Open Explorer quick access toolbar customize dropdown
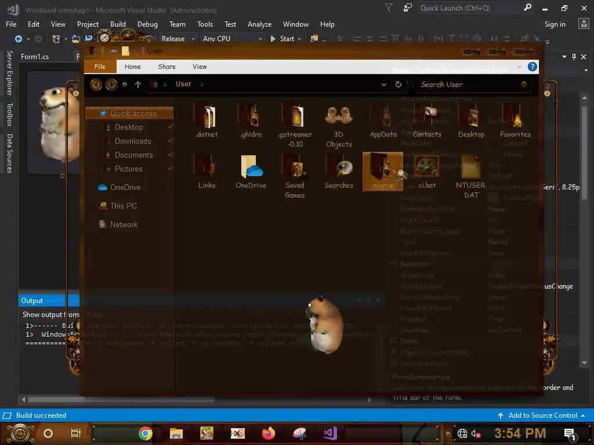The width and height of the screenshot is (594, 445). click(x=136, y=51)
